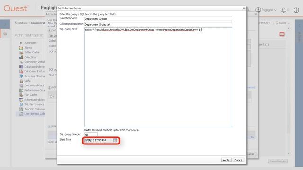Select Error Log Filtering item
This screenshot has height=170, width=303.
[35, 76]
